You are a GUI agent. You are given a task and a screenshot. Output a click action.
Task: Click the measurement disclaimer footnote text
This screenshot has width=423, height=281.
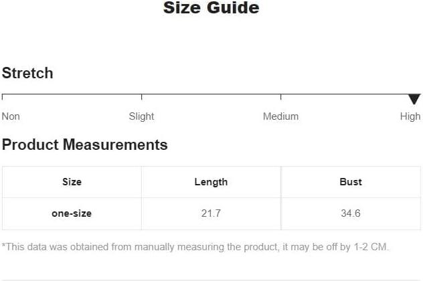click(x=195, y=247)
